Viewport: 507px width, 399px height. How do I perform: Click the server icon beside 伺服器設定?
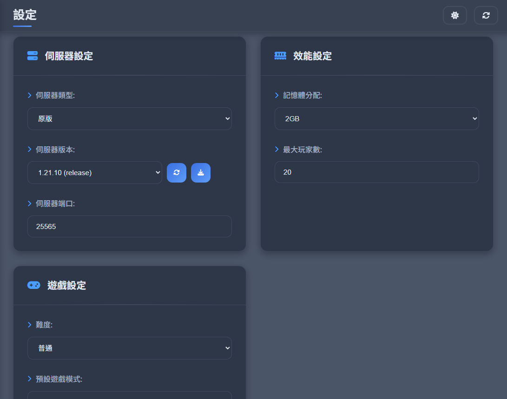point(33,56)
